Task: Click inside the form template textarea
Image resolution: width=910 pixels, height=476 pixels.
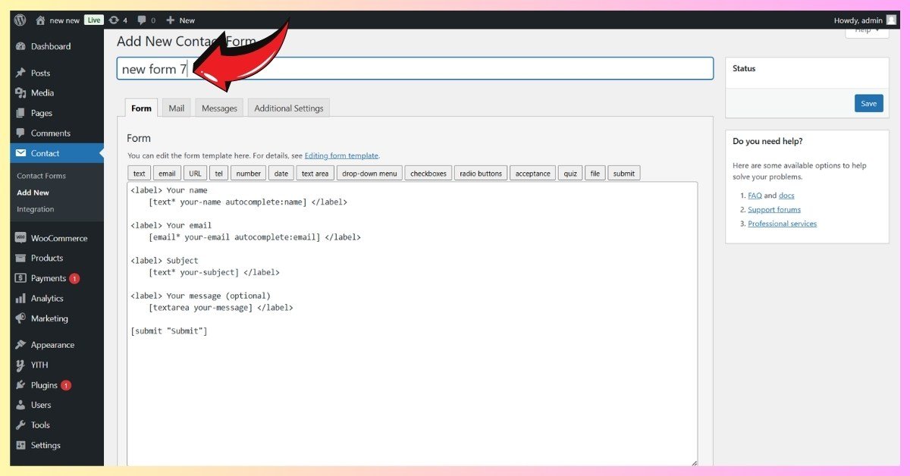Action: click(412, 324)
